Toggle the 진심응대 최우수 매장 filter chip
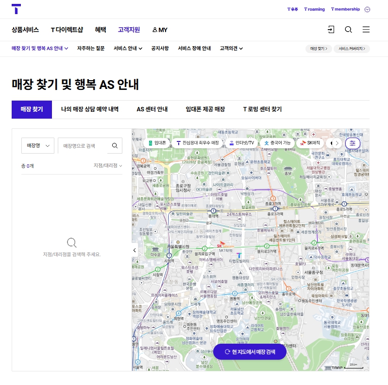 (x=198, y=143)
